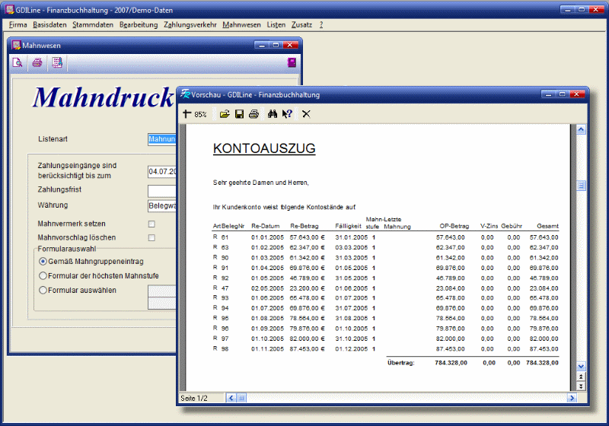Open a file in the preview toolbar

click(225, 114)
